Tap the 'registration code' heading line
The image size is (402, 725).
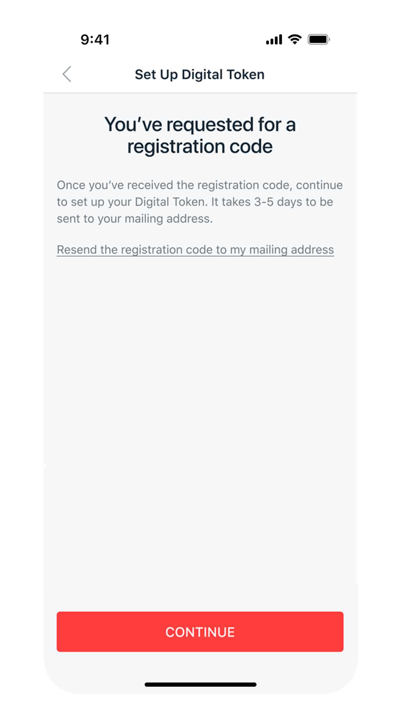click(x=200, y=146)
